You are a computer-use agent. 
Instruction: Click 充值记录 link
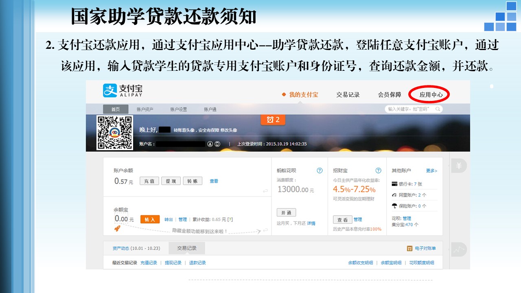click(149, 263)
